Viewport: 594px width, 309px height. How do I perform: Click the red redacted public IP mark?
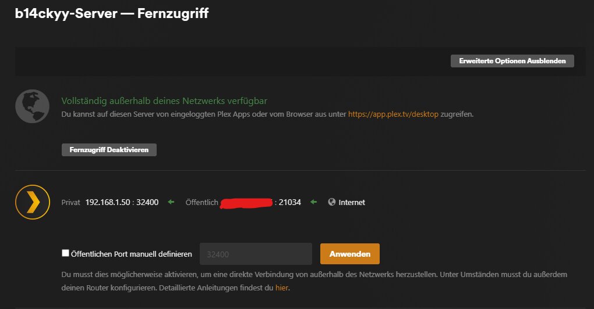tap(246, 203)
